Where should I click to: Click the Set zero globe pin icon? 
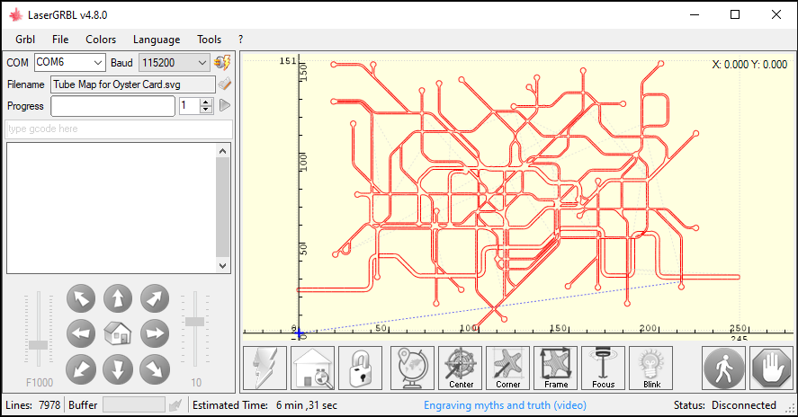click(412, 368)
